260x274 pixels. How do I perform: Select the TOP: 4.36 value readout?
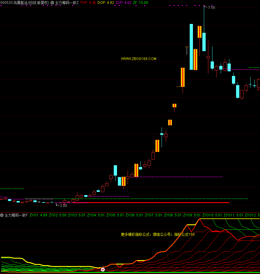click(88, 2)
